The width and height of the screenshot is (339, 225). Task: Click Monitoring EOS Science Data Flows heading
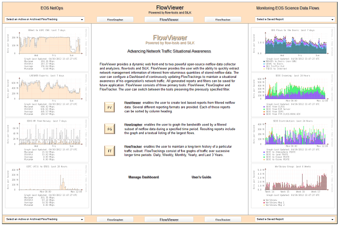[x=287, y=8]
